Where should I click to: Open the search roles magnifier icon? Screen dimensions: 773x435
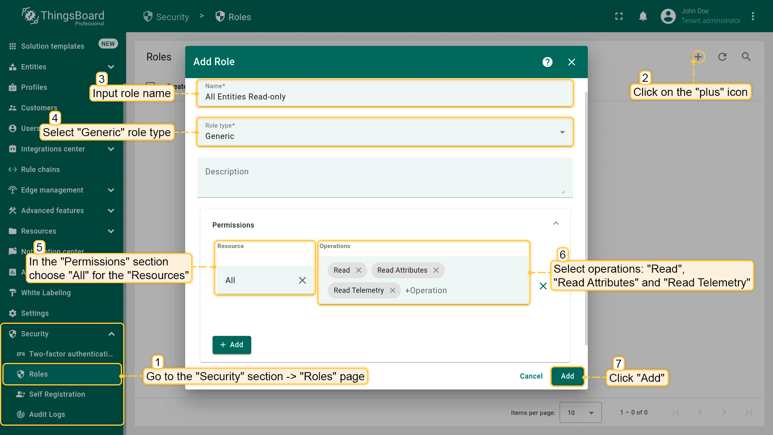pos(746,57)
